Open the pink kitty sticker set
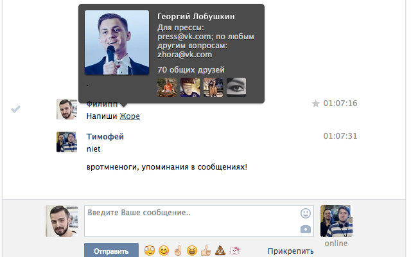 pyautogui.click(x=234, y=251)
